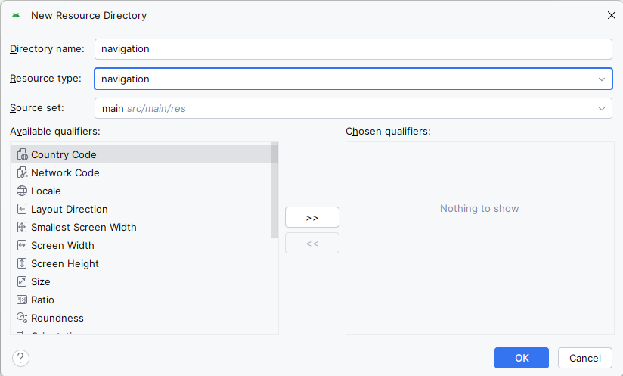Select the Roundness qualifier

coord(57,318)
